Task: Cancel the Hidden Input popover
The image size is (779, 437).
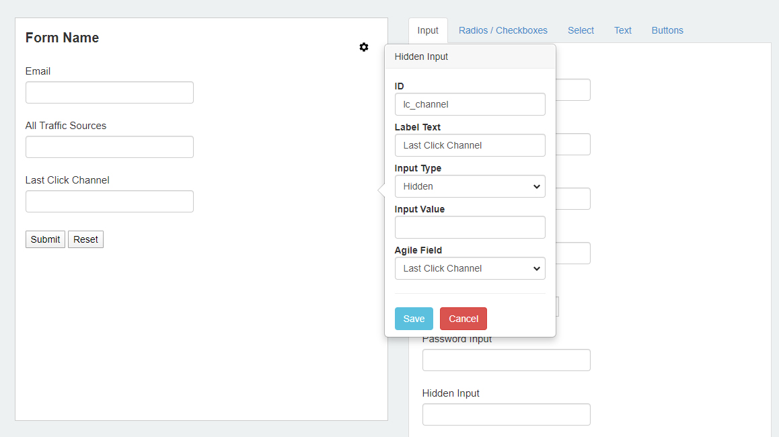Action: [x=463, y=319]
